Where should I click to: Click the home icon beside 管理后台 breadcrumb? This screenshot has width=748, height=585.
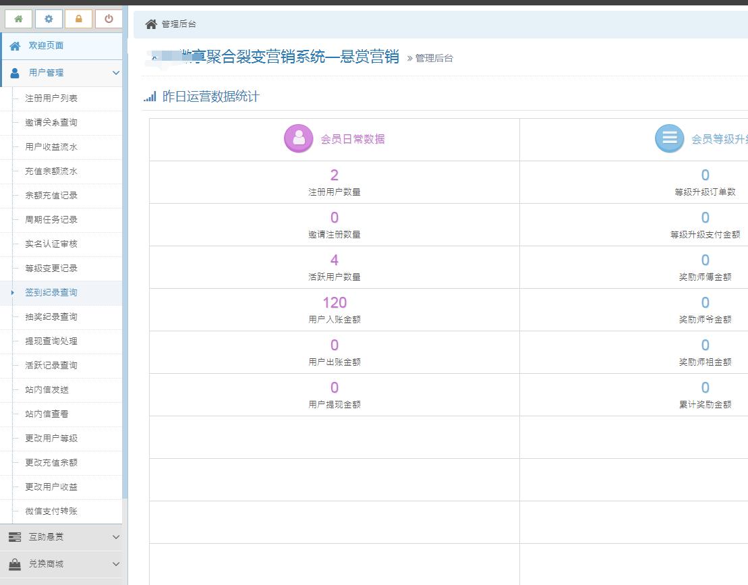[x=150, y=24]
